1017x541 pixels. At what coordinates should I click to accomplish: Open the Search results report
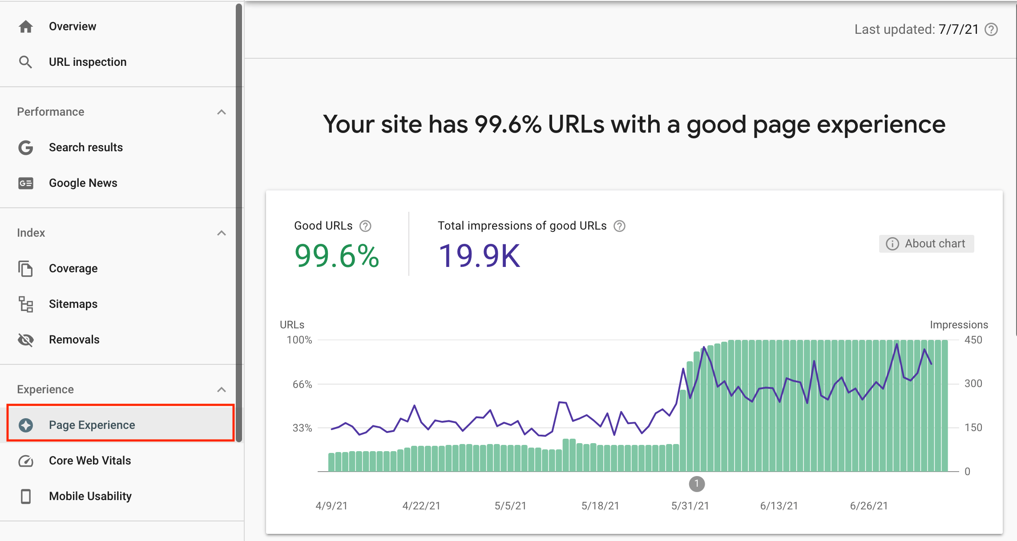[x=85, y=147]
